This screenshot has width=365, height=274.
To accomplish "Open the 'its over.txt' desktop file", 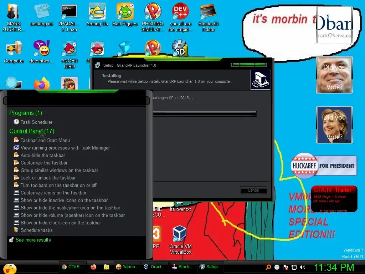I will pyautogui.click(x=180, y=209).
